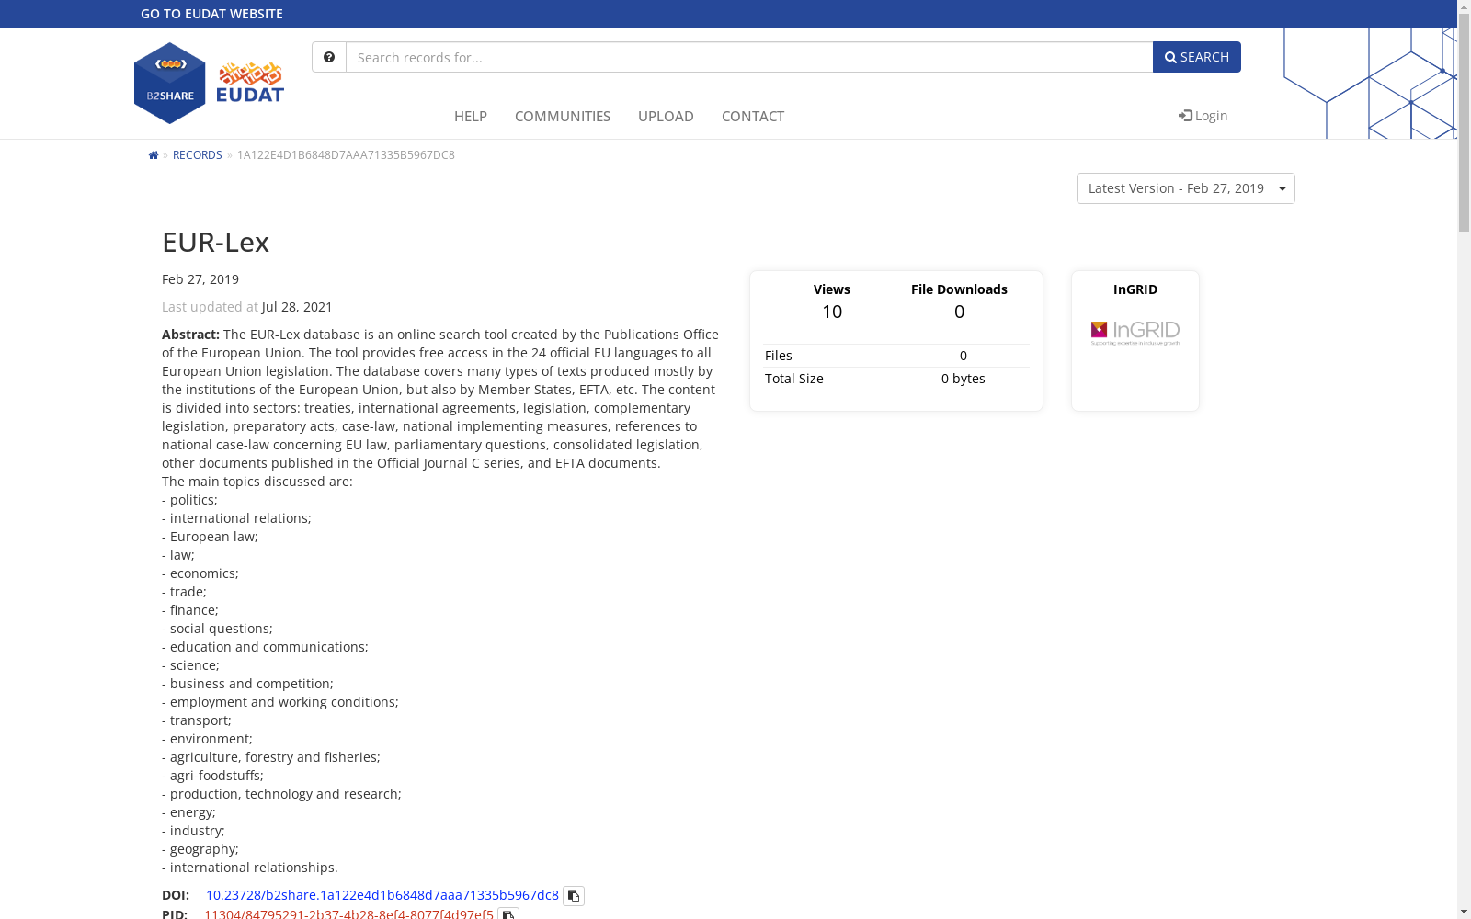This screenshot has width=1471, height=919.
Task: Copy the PID with clipboard icon
Action: tap(508, 914)
